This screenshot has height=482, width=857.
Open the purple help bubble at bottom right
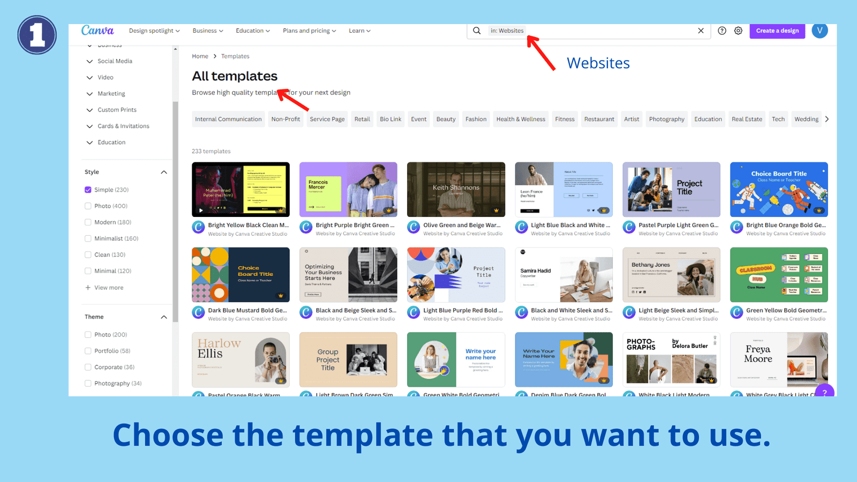pyautogui.click(x=825, y=391)
